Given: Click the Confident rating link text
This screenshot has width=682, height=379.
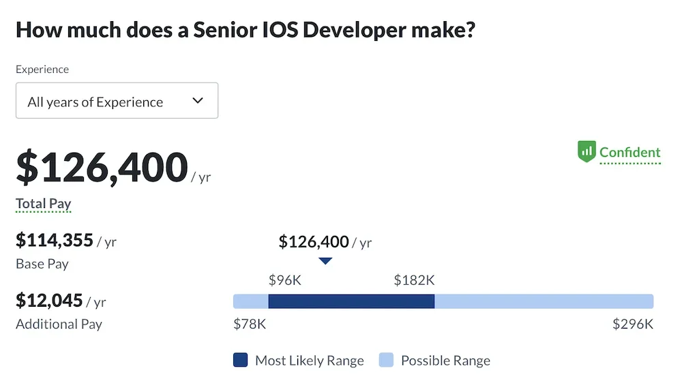Looking at the screenshot, I should [630, 152].
